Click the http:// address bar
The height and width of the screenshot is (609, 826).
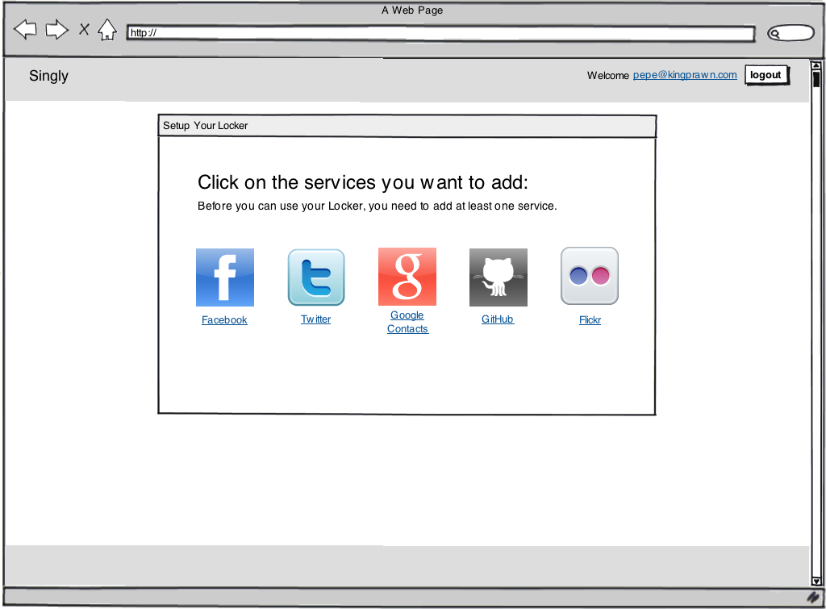[441, 32]
